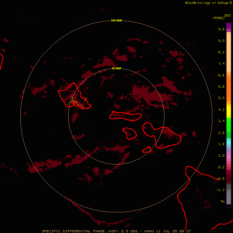
Task: Pick the yellow band on the color bar
Action: tap(229, 111)
